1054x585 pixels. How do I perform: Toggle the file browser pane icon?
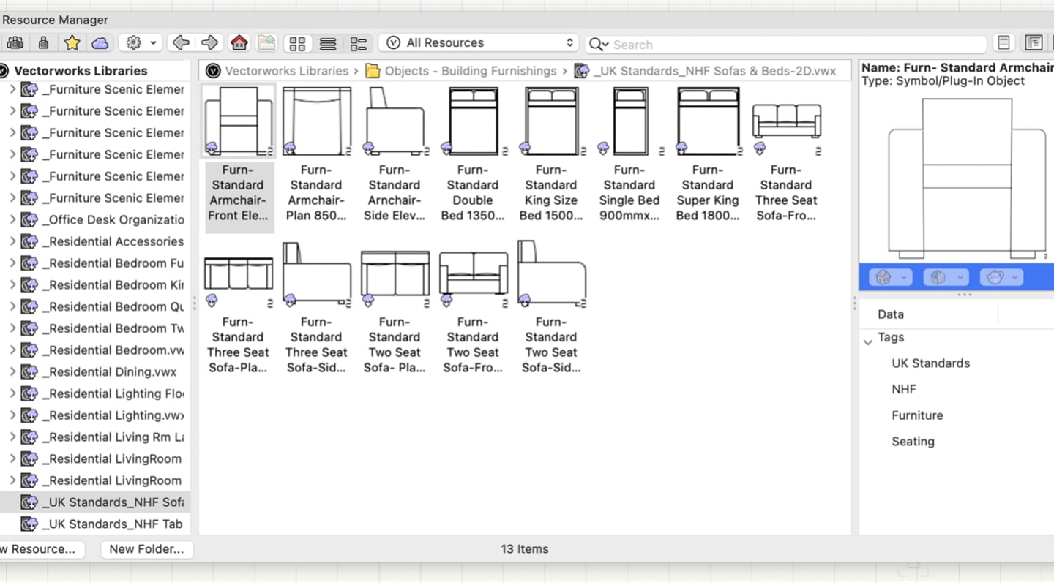(1034, 43)
